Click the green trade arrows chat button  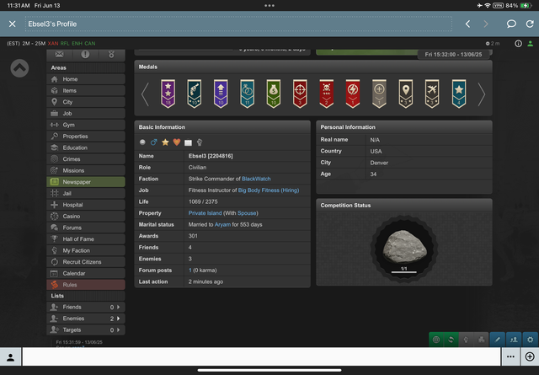pyautogui.click(x=451, y=340)
